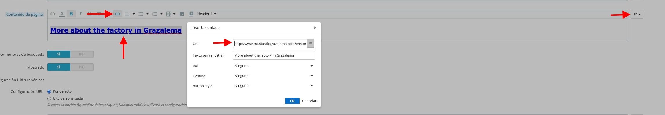Viewport: 665px width, 115px height.
Task: Insert an image via toolbar icon
Action: click(x=182, y=14)
